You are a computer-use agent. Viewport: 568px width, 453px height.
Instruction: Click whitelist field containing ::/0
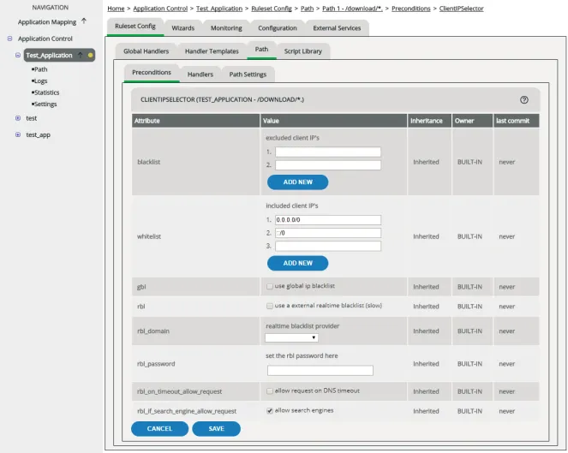(x=328, y=233)
